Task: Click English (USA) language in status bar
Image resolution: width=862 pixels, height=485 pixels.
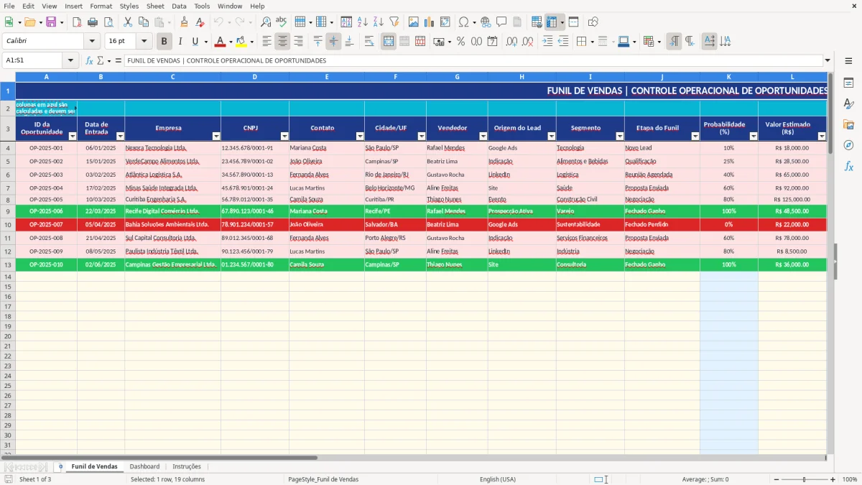Action: [x=498, y=479]
